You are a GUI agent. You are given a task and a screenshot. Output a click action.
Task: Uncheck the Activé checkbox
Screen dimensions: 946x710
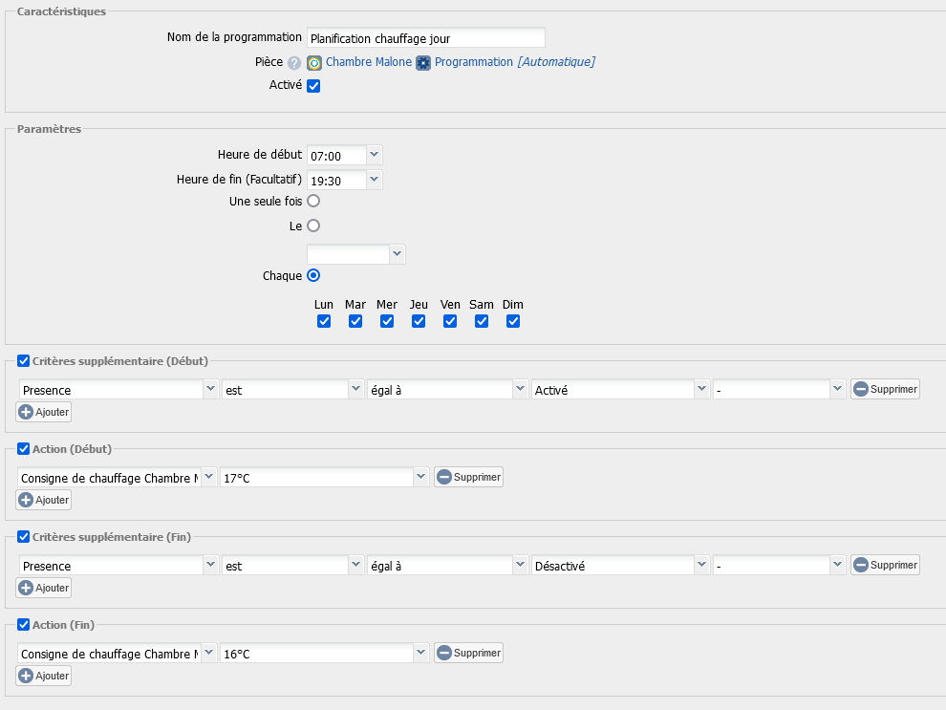pyautogui.click(x=313, y=86)
